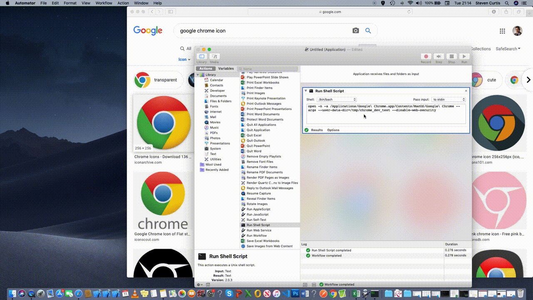The width and height of the screenshot is (533, 300).
Task: Select Save Images from Web Content action
Action: [x=269, y=246]
